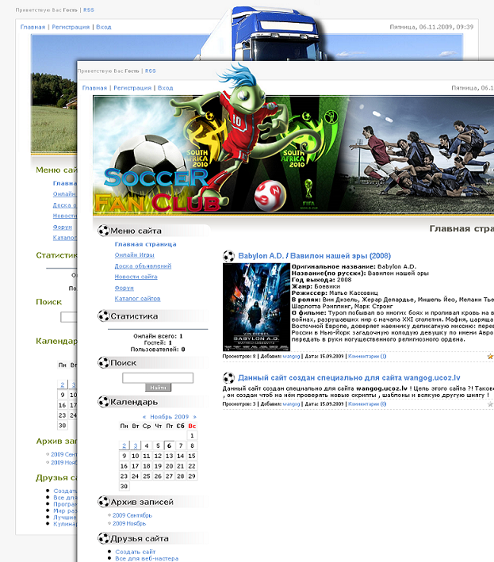Image resolution: width=494 pixels, height=562 pixels.
Task: Click the gold star rating on the Babylon A.D. post
Action: click(490, 356)
